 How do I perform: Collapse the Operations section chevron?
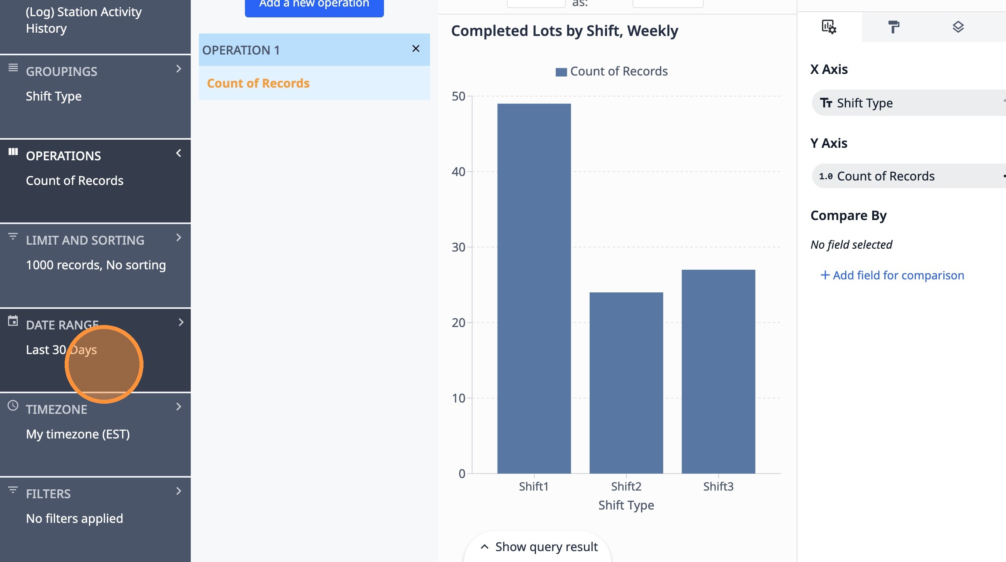[179, 153]
